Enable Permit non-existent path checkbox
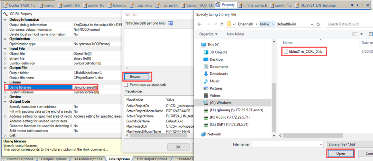This screenshot has height=161, width=373. tap(126, 85)
